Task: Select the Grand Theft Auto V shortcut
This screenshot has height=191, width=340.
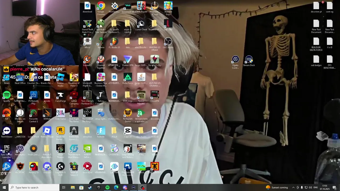Action: click(87, 26)
